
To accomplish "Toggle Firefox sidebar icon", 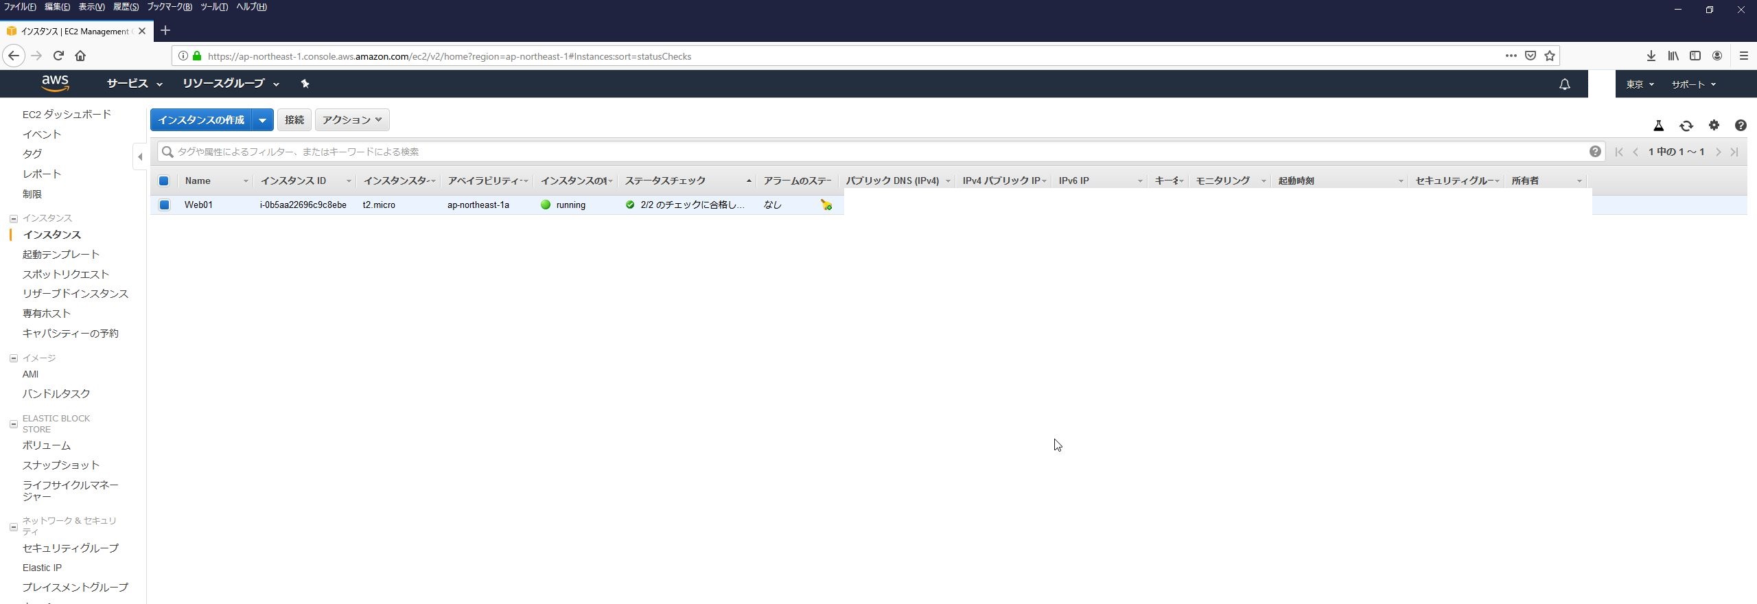I will point(1695,56).
